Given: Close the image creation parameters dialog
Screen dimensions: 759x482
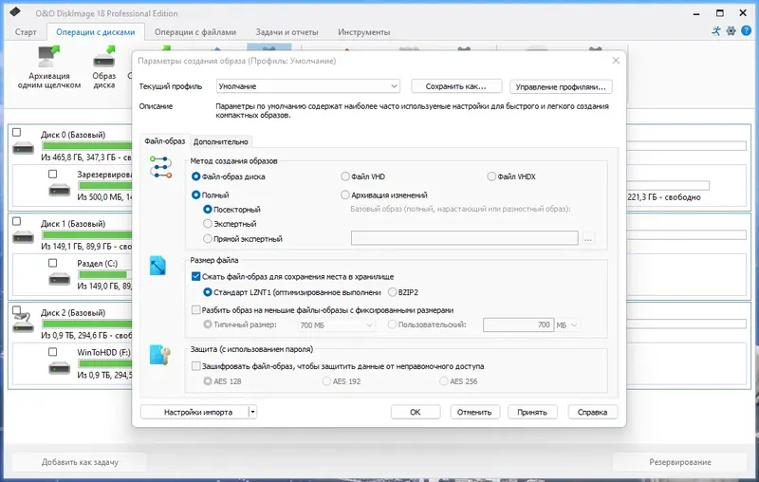Looking at the screenshot, I should tap(616, 61).
